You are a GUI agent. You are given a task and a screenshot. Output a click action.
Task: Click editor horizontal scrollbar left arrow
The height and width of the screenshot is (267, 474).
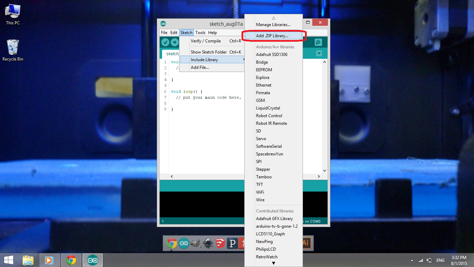click(171, 177)
